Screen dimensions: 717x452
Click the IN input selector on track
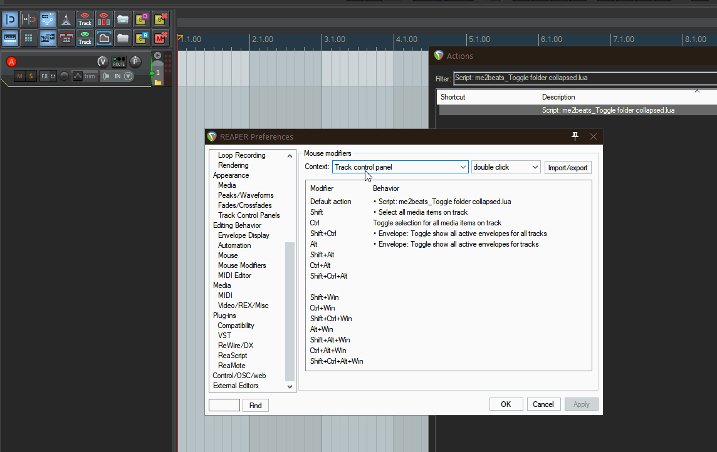tap(118, 76)
